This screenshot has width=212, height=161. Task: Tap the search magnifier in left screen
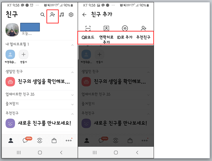42,15
